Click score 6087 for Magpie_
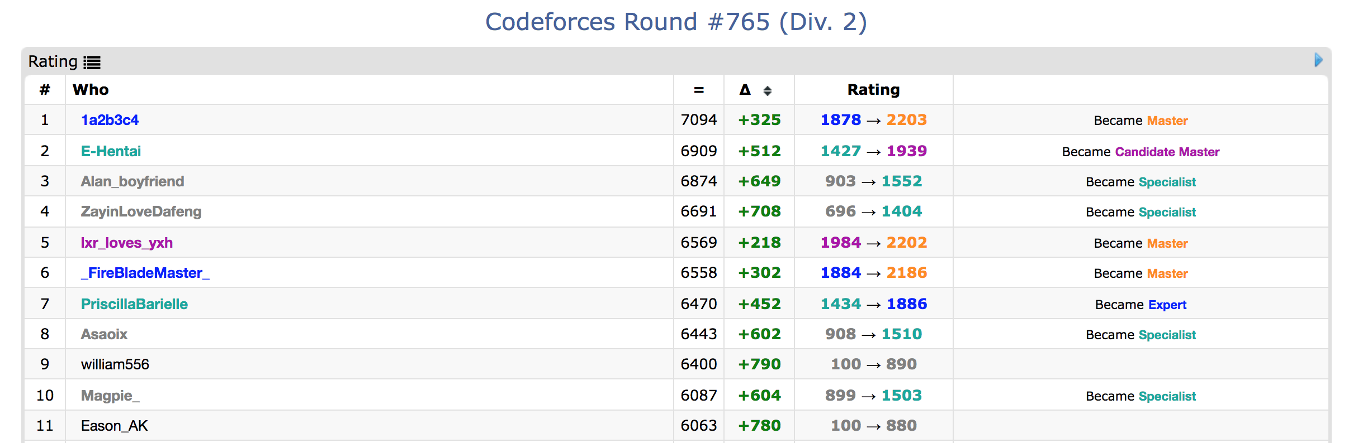This screenshot has width=1363, height=443. click(699, 396)
